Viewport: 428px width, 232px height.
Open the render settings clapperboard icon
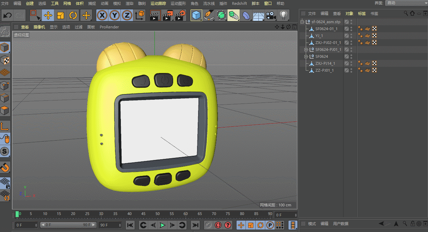click(x=180, y=15)
